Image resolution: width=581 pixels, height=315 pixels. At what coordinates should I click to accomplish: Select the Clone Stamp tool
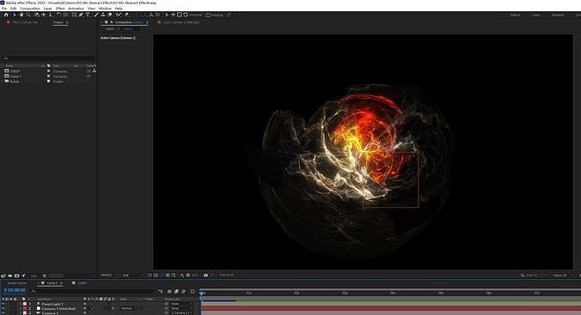(x=103, y=15)
